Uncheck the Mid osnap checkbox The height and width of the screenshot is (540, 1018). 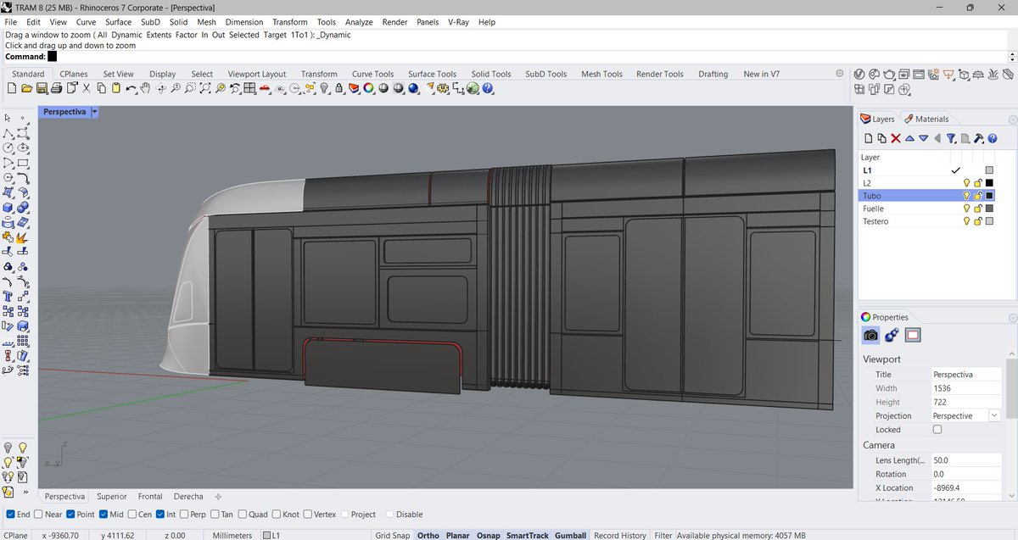(x=103, y=515)
